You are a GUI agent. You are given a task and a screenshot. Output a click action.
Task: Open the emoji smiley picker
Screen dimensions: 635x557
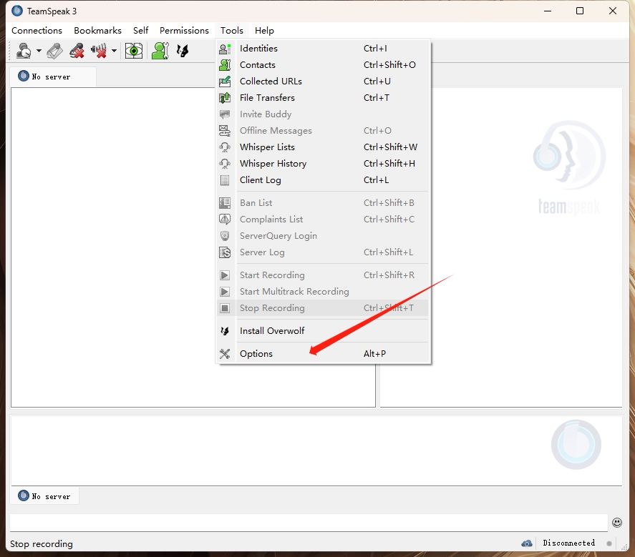[617, 523]
